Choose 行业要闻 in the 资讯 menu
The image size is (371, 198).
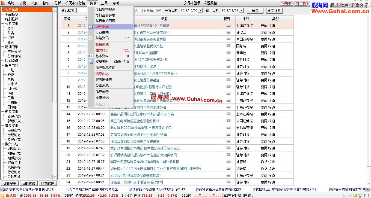(102, 32)
